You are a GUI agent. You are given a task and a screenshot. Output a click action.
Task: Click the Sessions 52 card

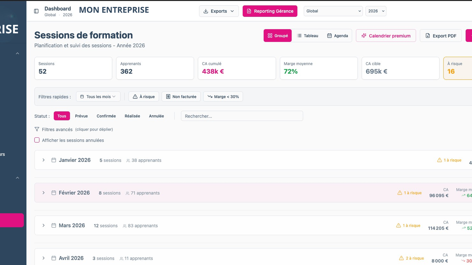[x=73, y=68]
